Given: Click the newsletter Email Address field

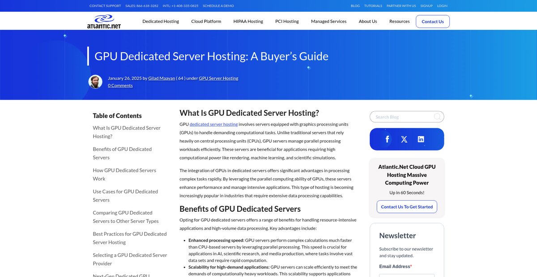Looking at the screenshot, I should [407, 276].
